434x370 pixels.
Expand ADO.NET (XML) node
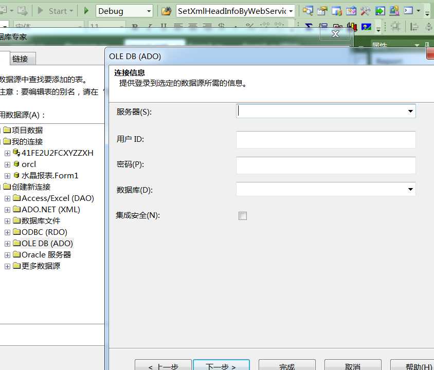point(8,210)
